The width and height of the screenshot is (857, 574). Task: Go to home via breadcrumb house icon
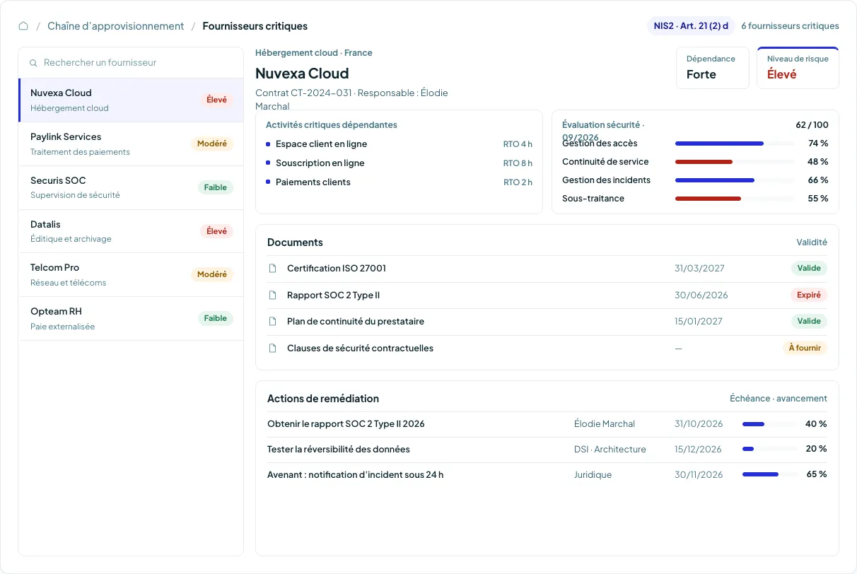pos(23,26)
